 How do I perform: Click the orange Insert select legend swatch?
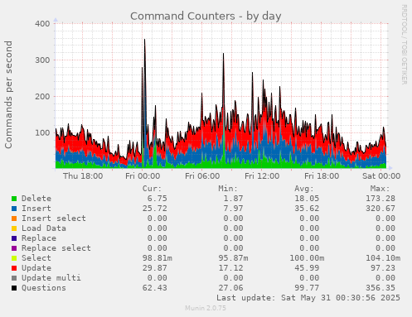tap(14, 219)
